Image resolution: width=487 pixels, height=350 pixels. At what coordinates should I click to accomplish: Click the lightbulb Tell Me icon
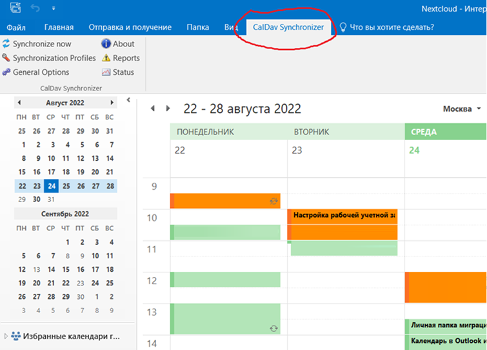[343, 27]
